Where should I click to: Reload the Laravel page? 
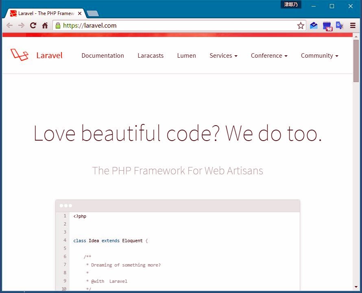coord(33,26)
